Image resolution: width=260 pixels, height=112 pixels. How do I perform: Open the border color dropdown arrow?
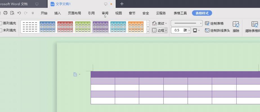click(x=199, y=30)
